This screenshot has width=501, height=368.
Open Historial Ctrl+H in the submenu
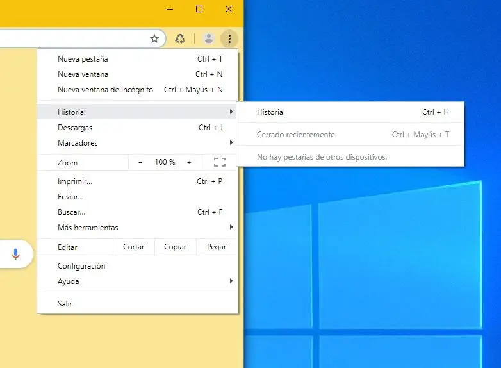(x=350, y=112)
